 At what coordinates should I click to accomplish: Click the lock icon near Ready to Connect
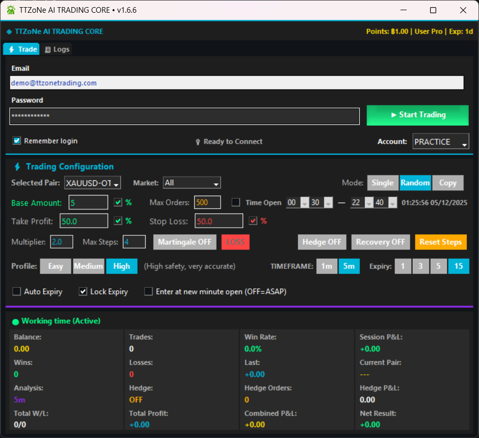(198, 142)
